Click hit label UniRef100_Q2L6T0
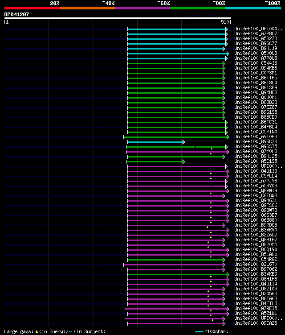This screenshot has width=285, height=335. point(256,265)
